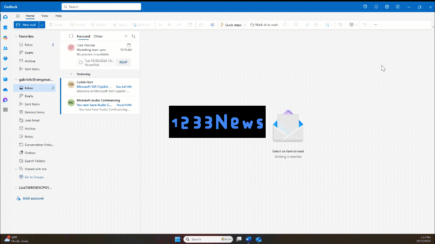This screenshot has width=435, height=244.
Task: Click the New mail button
Action: pos(26,25)
